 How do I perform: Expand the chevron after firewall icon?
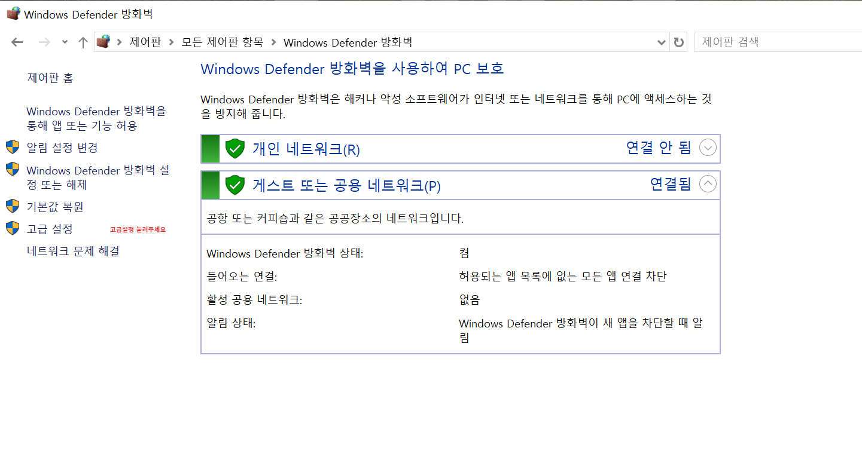click(119, 42)
